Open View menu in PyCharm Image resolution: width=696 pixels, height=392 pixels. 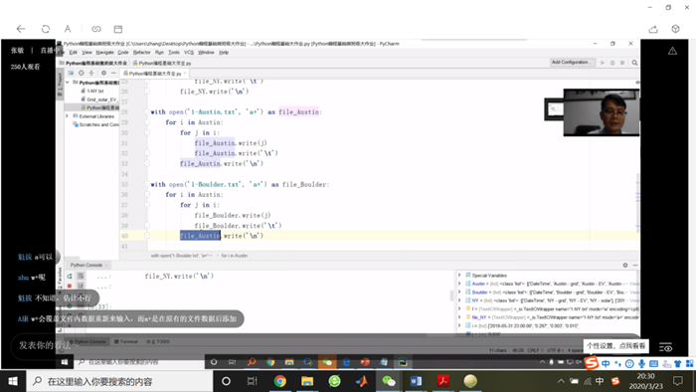(x=87, y=53)
